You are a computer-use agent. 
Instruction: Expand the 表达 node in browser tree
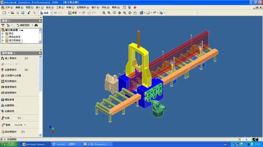click(x=3, y=33)
